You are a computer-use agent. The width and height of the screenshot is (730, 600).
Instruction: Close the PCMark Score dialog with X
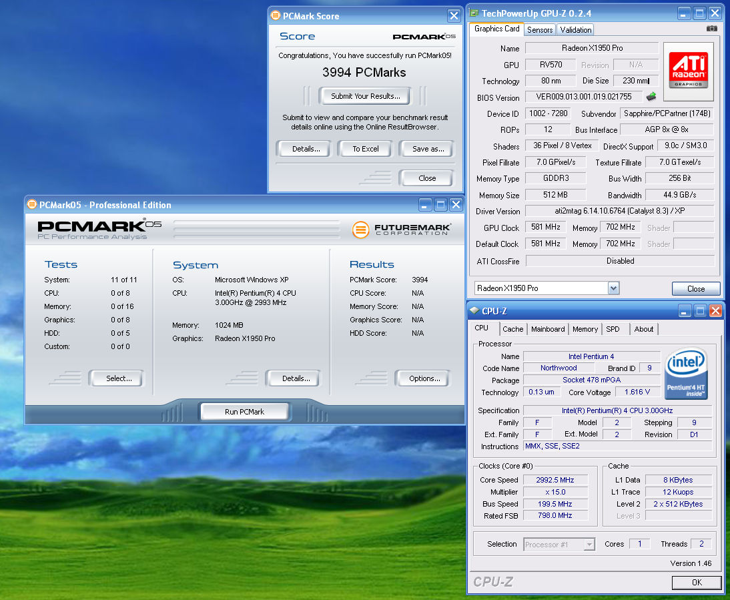(454, 16)
